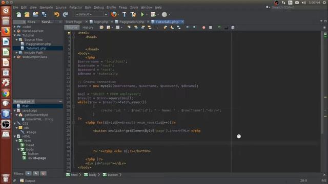Select the PHP node in Navigator

pyautogui.click(x=25, y=106)
